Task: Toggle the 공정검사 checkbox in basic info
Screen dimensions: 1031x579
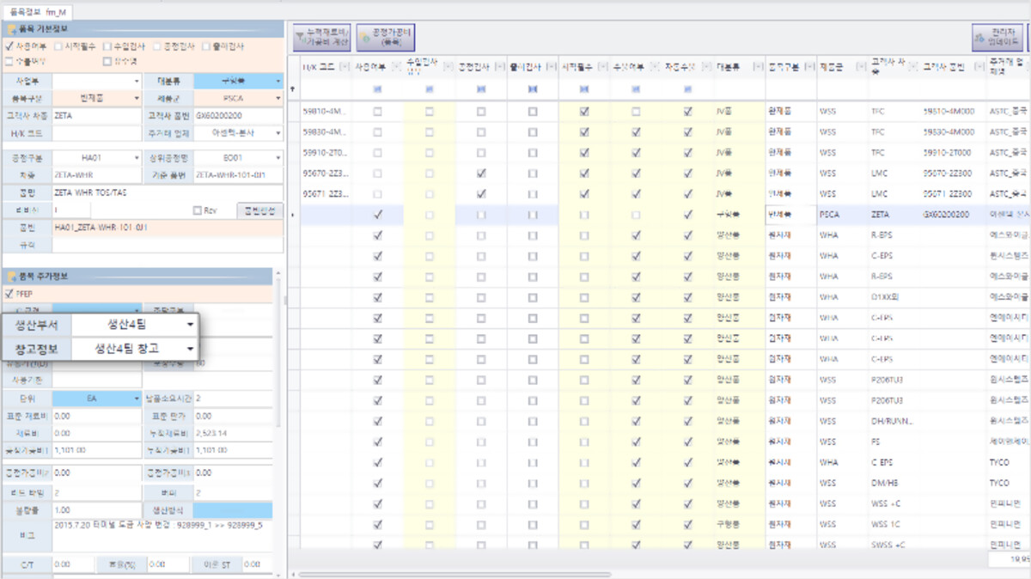Action: click(156, 46)
